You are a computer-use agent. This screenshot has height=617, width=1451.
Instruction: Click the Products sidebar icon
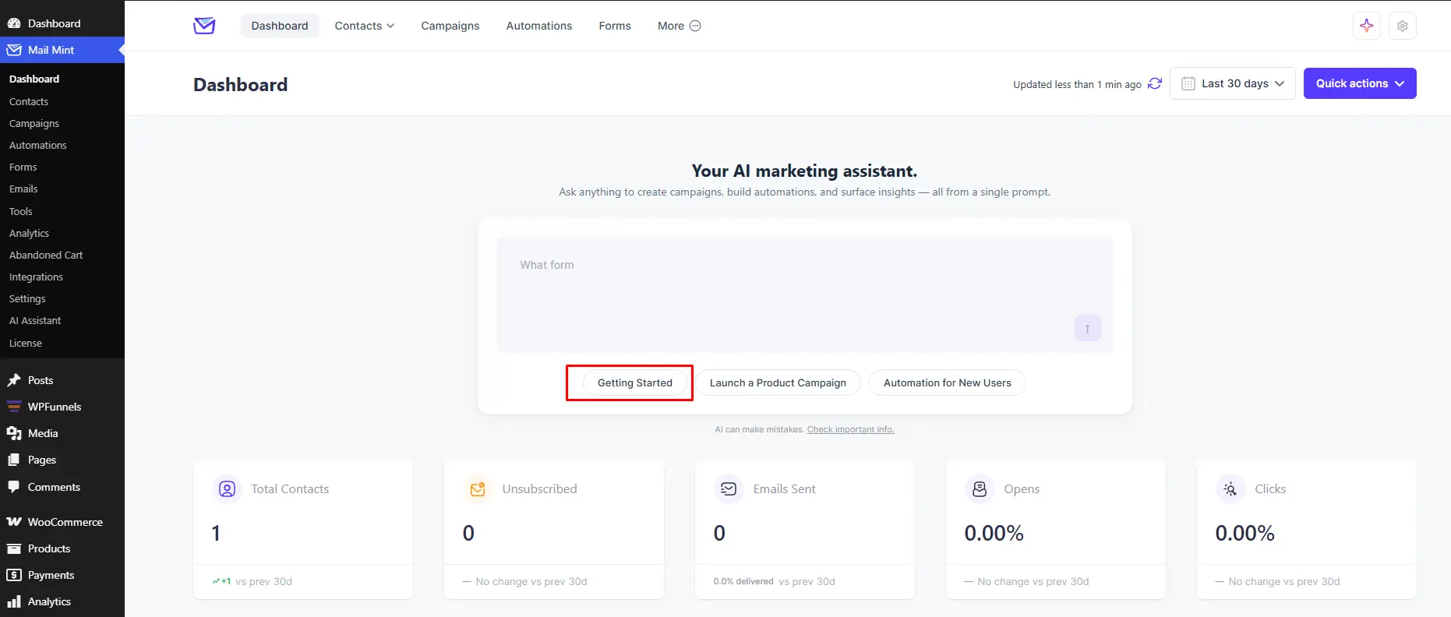click(x=14, y=548)
